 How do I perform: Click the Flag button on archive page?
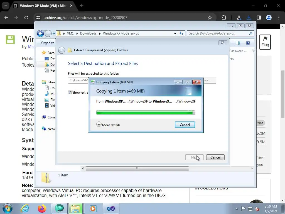pos(265,42)
